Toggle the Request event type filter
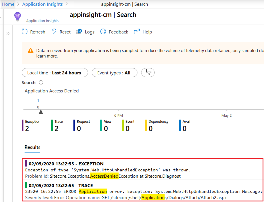Viewport: 264px width, 202px height. 82,125
